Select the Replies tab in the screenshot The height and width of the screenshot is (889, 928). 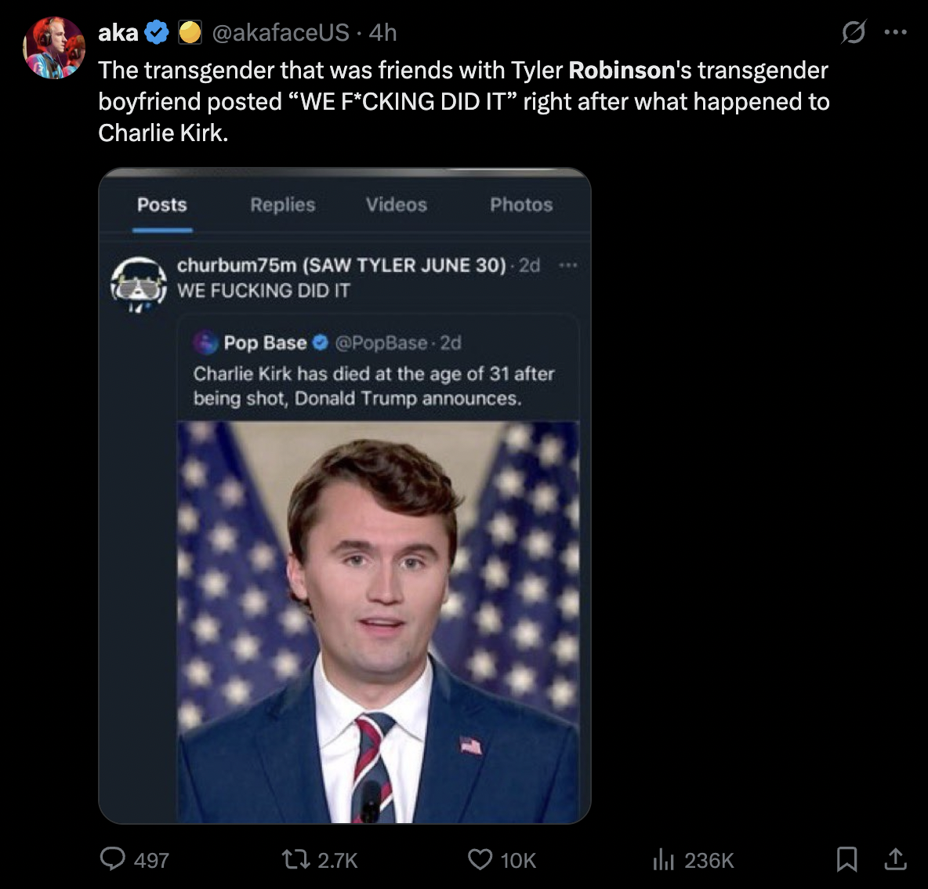pos(282,205)
